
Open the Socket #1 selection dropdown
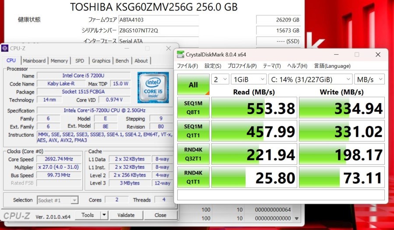tap(57, 200)
